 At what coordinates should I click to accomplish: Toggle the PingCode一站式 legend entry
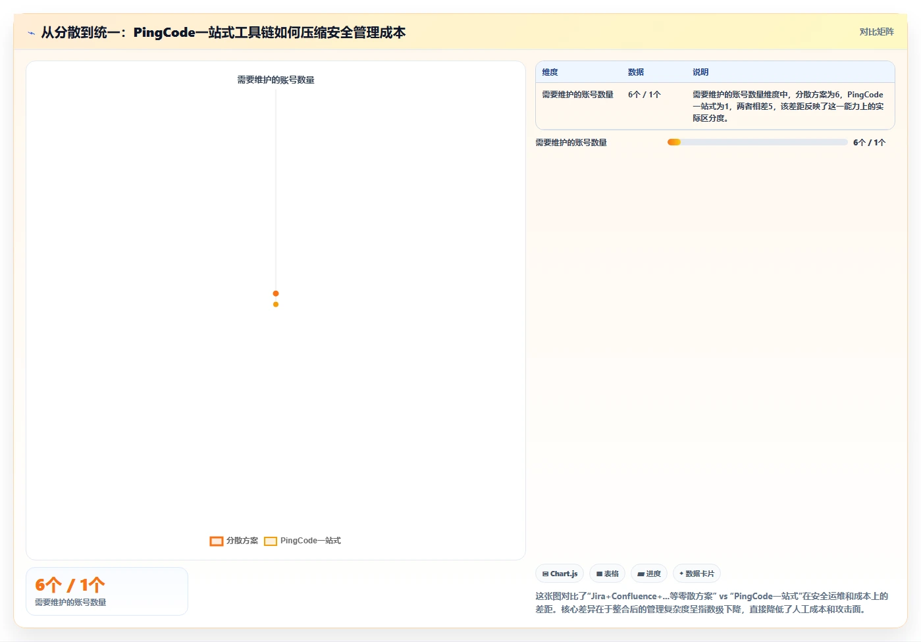[302, 541]
